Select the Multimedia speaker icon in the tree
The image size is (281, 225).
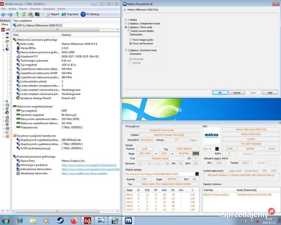[x=7, y=101]
